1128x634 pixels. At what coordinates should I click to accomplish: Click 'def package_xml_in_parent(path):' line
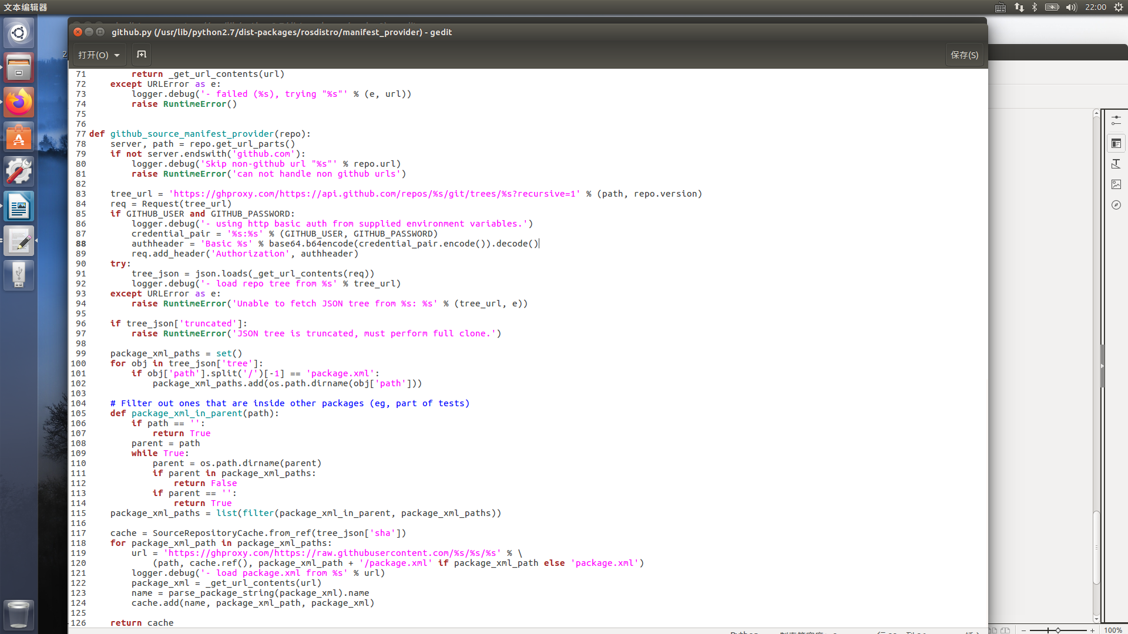[194, 413]
